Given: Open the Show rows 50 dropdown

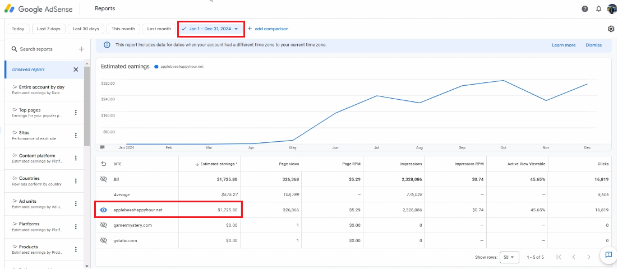Looking at the screenshot, I should tap(509, 257).
